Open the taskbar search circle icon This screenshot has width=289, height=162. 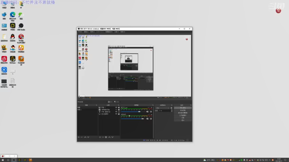pyautogui.click(x=8, y=160)
